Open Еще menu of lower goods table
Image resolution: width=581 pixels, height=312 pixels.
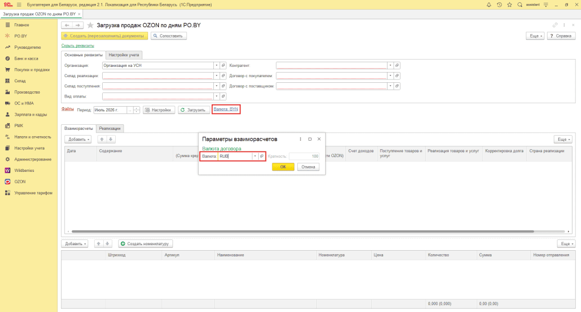[x=566, y=244]
